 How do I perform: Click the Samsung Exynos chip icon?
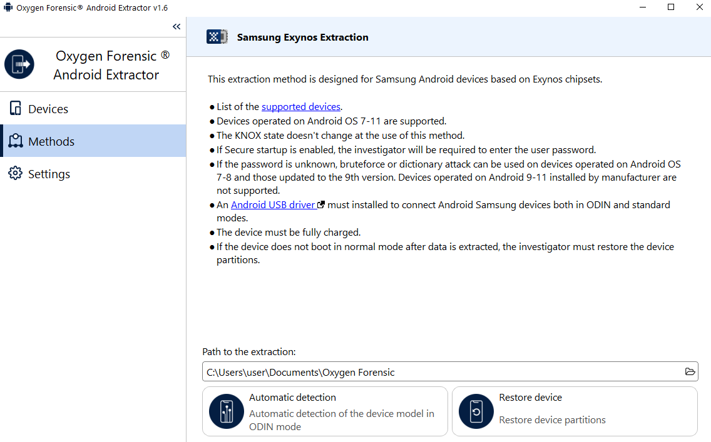[x=217, y=37]
